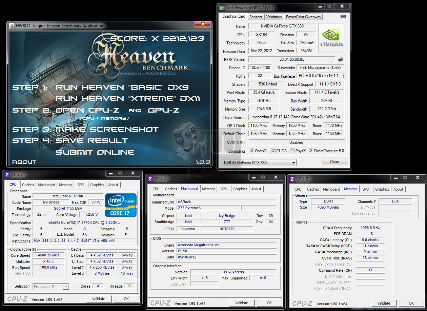Open the Processor #1 selection dropdown
Screen dimensions: 427x311
[x=51, y=287]
